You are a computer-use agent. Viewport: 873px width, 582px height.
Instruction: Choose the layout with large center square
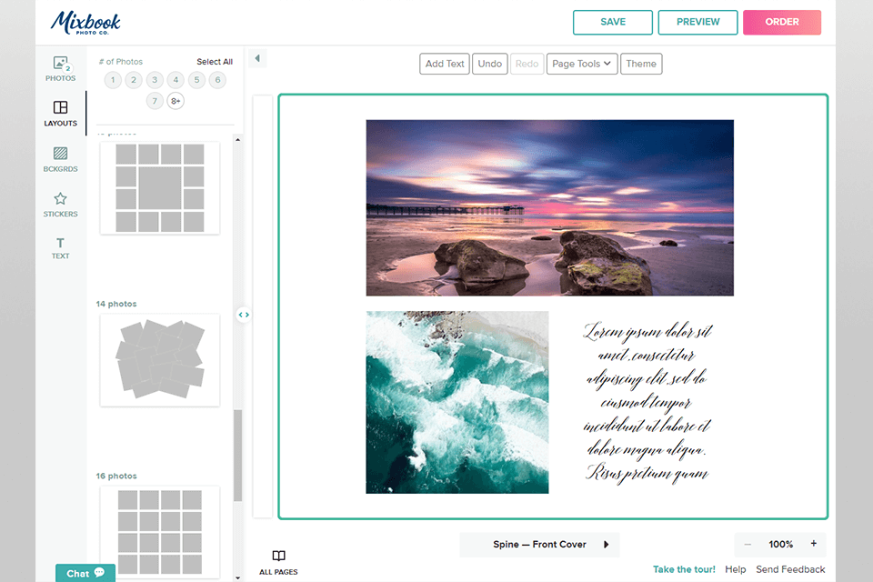click(160, 187)
